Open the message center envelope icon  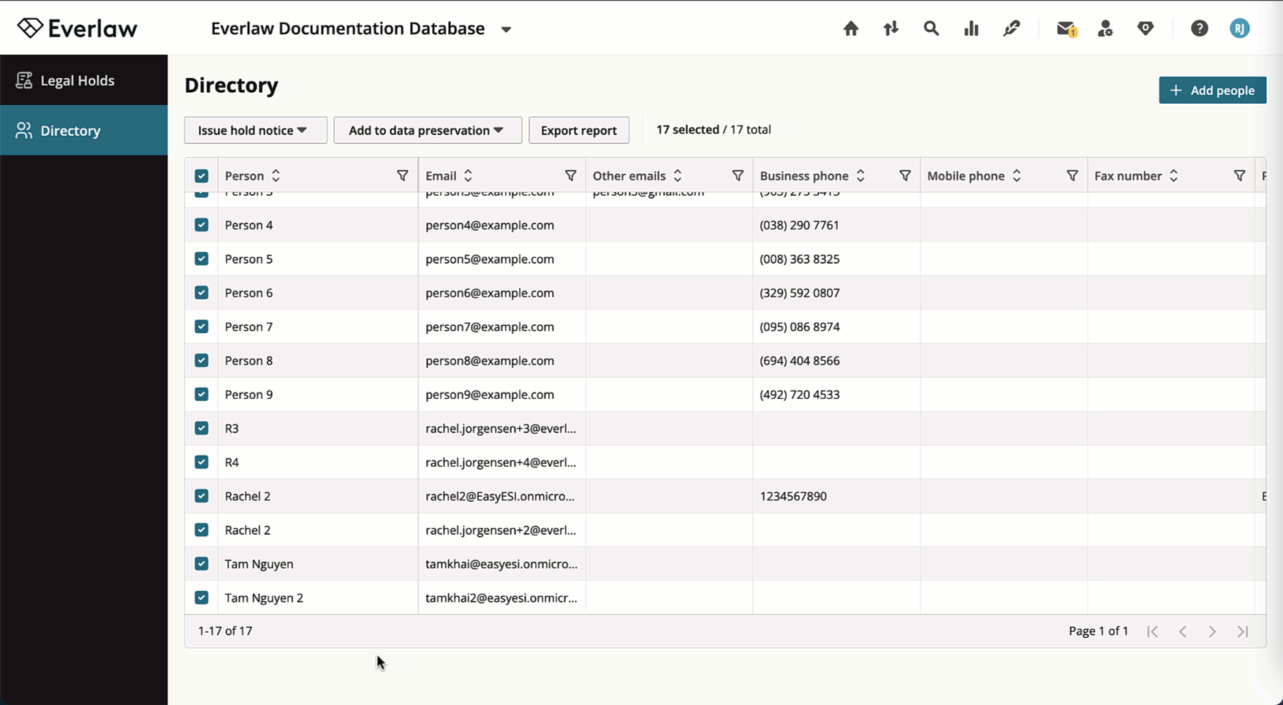click(1066, 28)
